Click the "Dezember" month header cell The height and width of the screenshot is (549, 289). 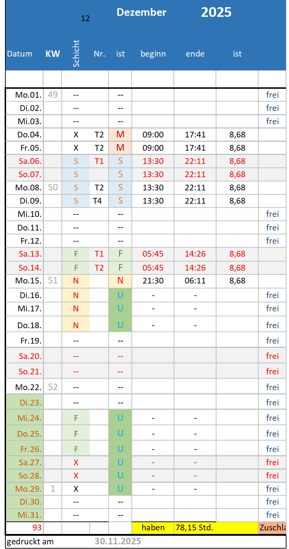141,13
